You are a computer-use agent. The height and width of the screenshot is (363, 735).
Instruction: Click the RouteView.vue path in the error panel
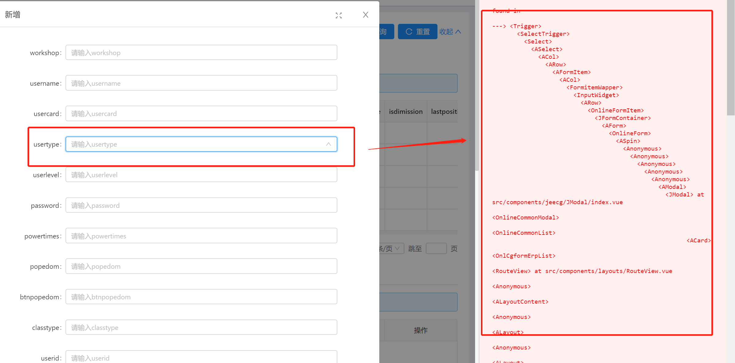tap(608, 271)
